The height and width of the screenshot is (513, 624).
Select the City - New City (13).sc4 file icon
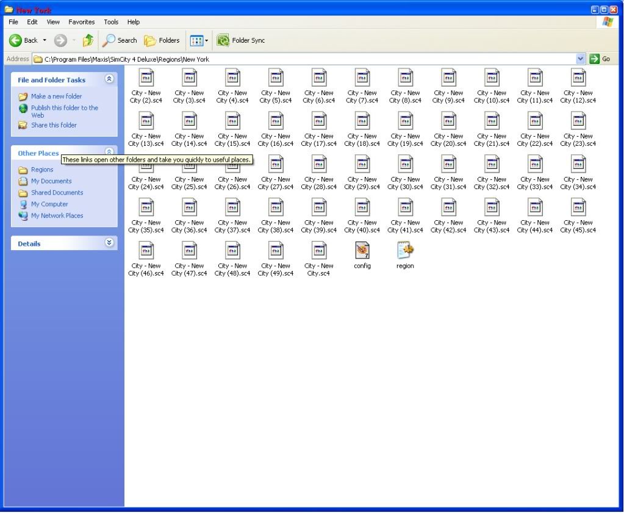146,121
